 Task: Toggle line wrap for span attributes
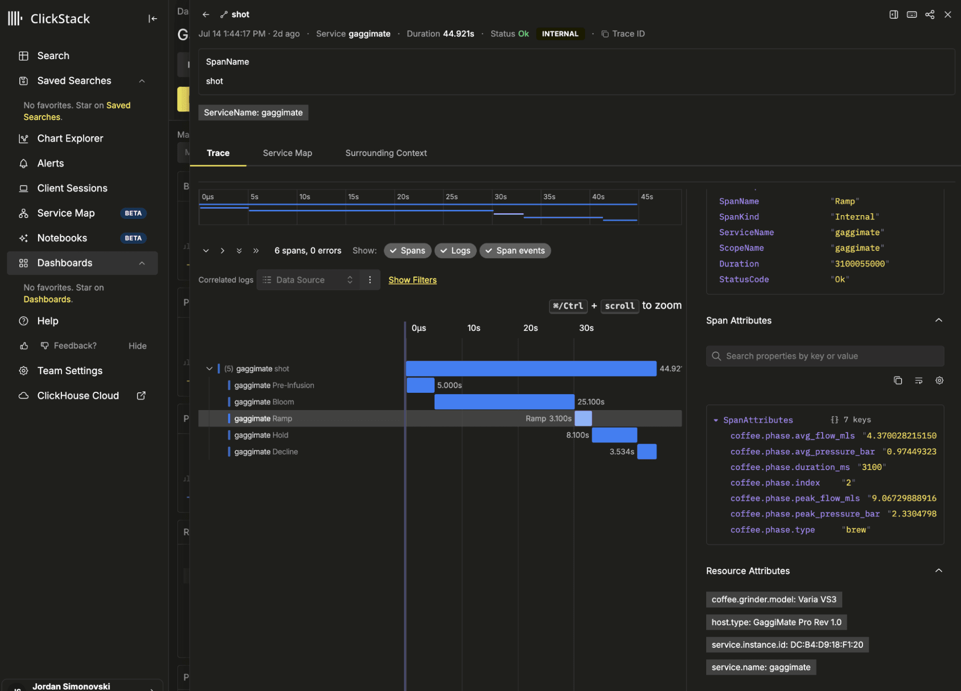tap(919, 381)
